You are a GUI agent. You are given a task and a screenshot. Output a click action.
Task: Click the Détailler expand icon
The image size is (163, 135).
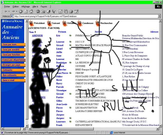coord(64,23)
